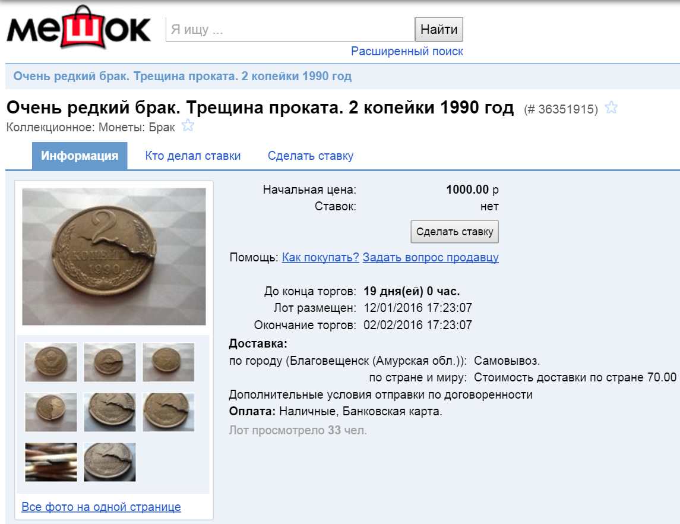Switch to the Информация tab
The image size is (680, 524).
coord(80,156)
